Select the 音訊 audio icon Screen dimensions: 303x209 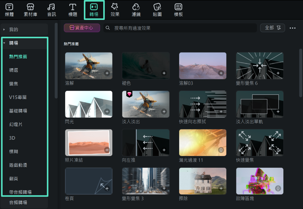[52, 7]
